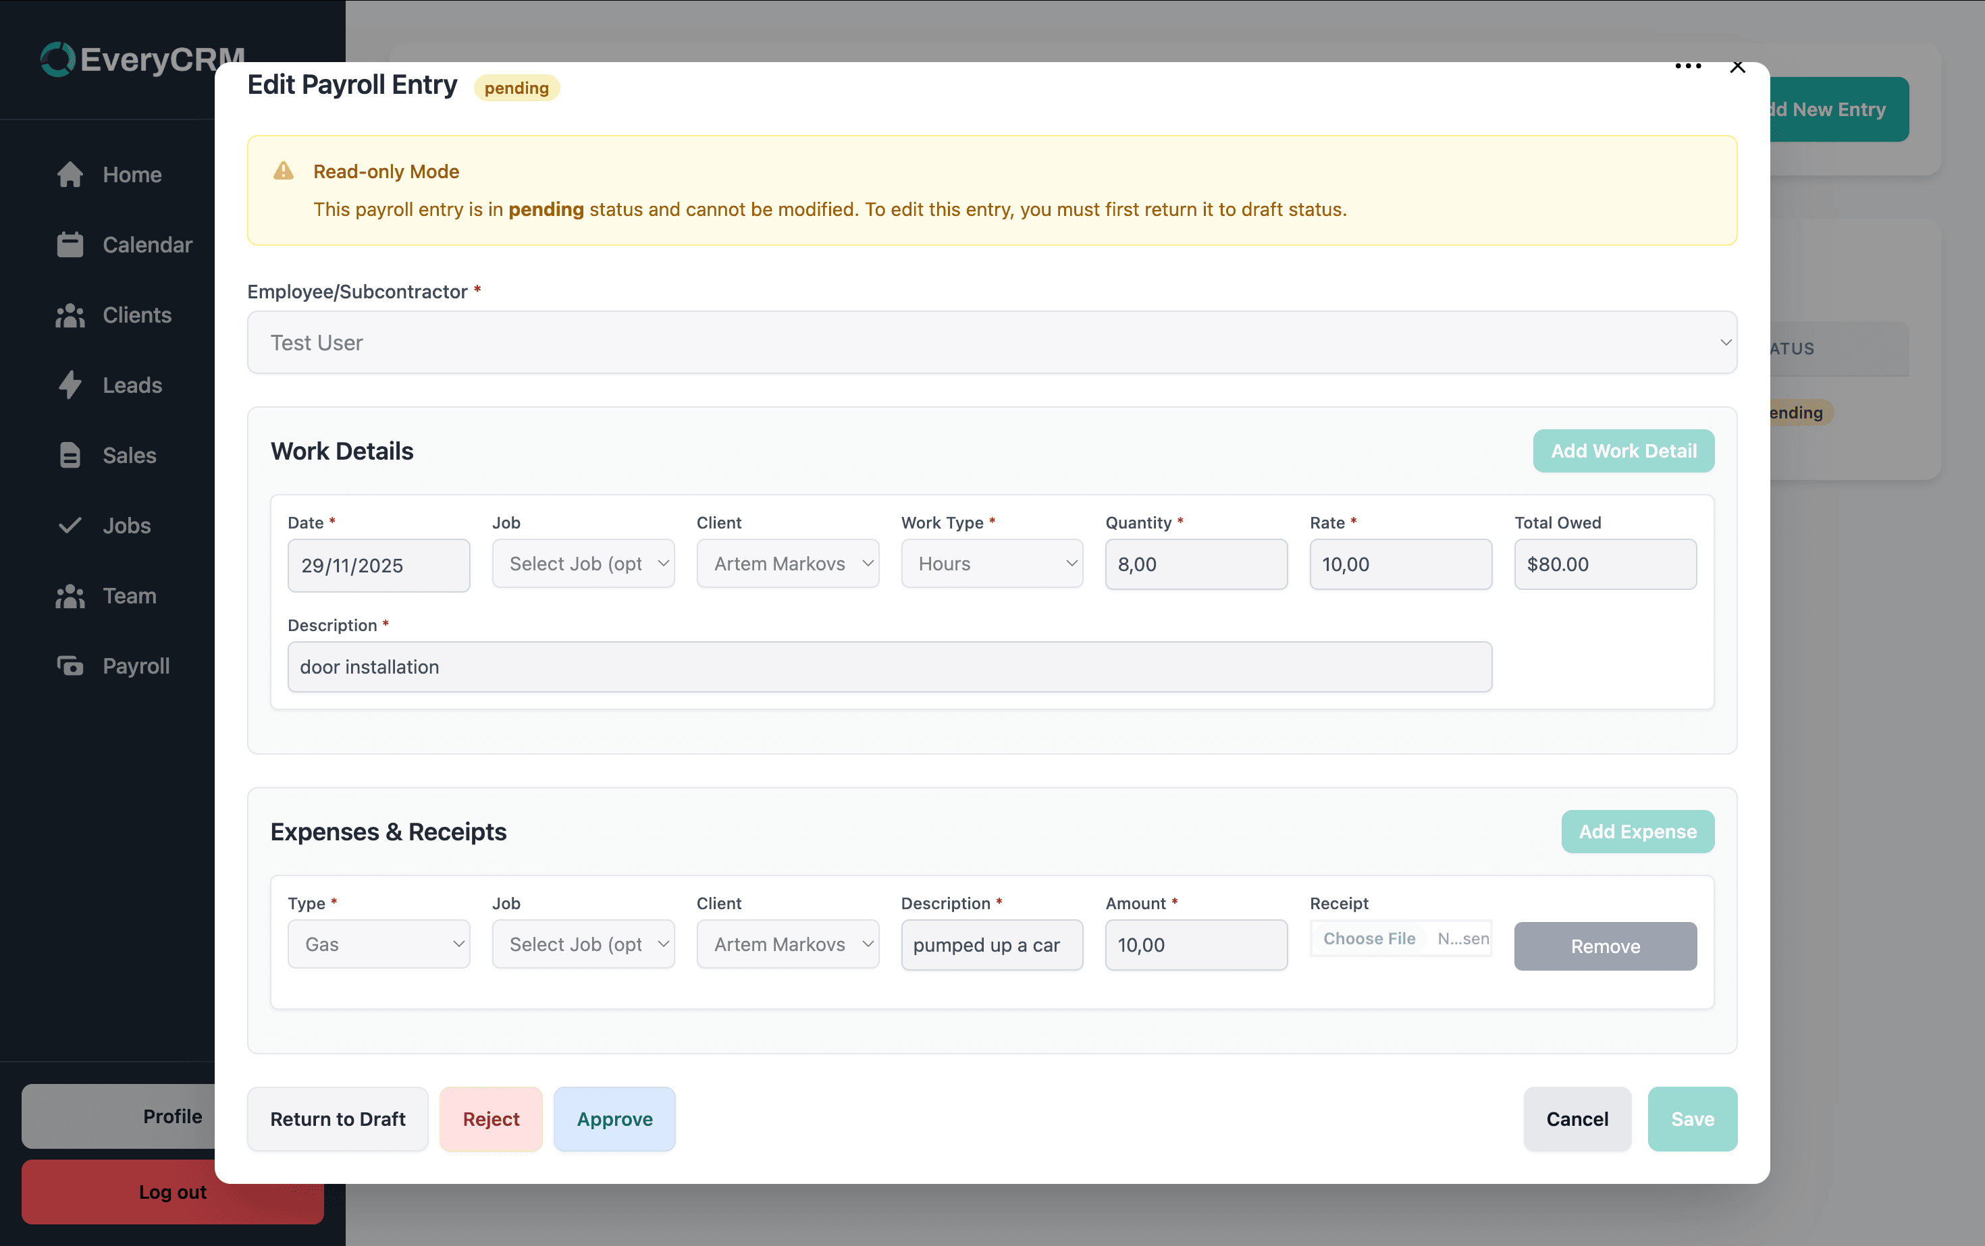
Task: Open the Expenses Client dropdown
Action: click(787, 944)
